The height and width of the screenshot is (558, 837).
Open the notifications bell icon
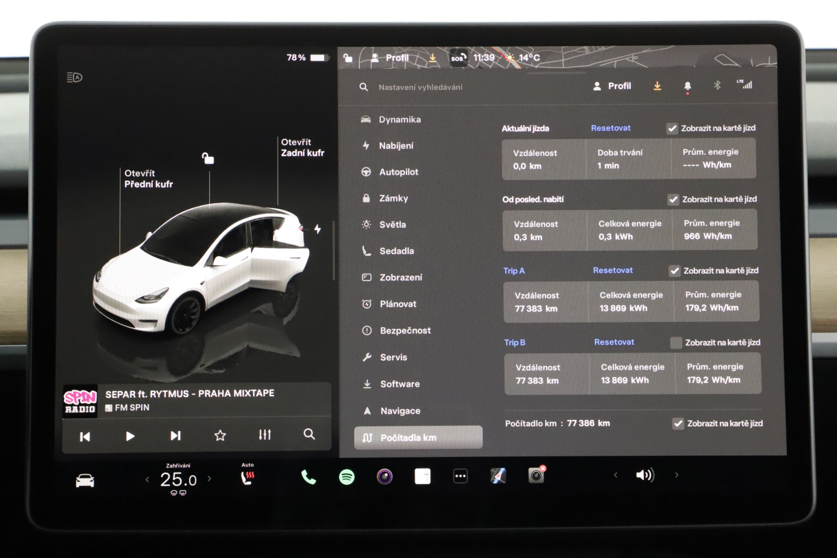687,85
